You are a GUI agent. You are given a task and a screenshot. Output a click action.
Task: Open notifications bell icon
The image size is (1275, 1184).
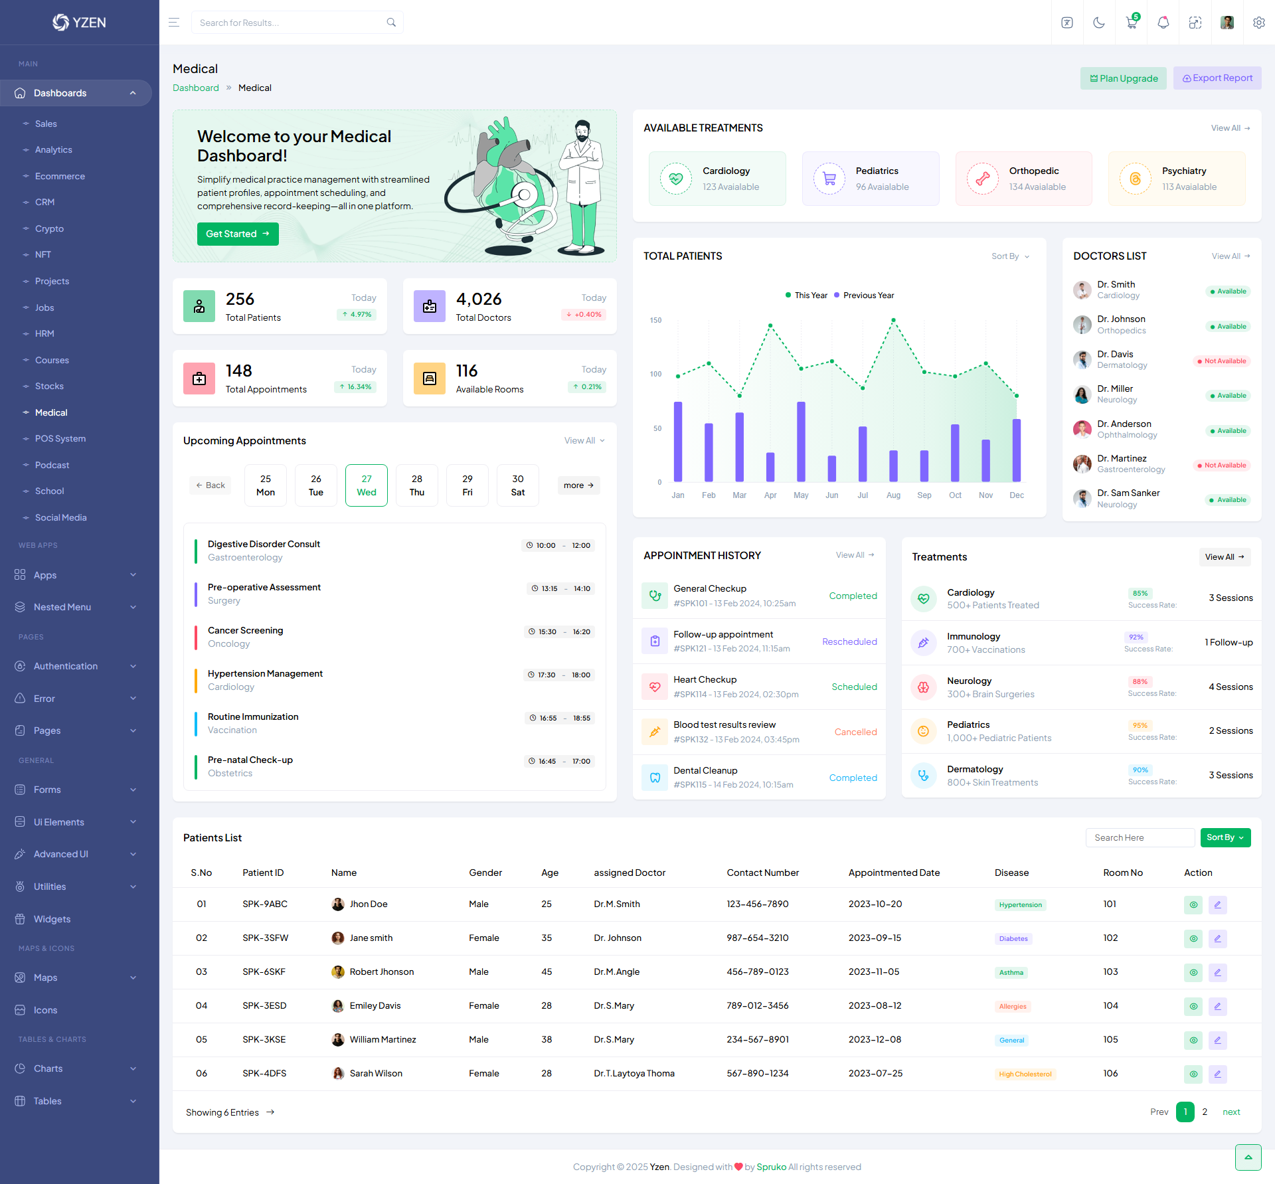(x=1163, y=23)
